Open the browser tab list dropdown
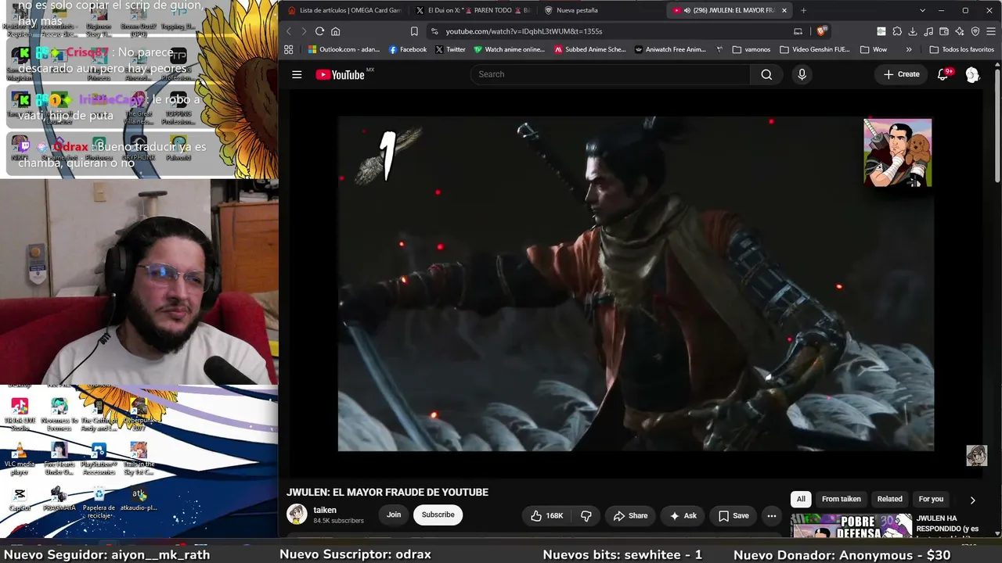 point(922,10)
